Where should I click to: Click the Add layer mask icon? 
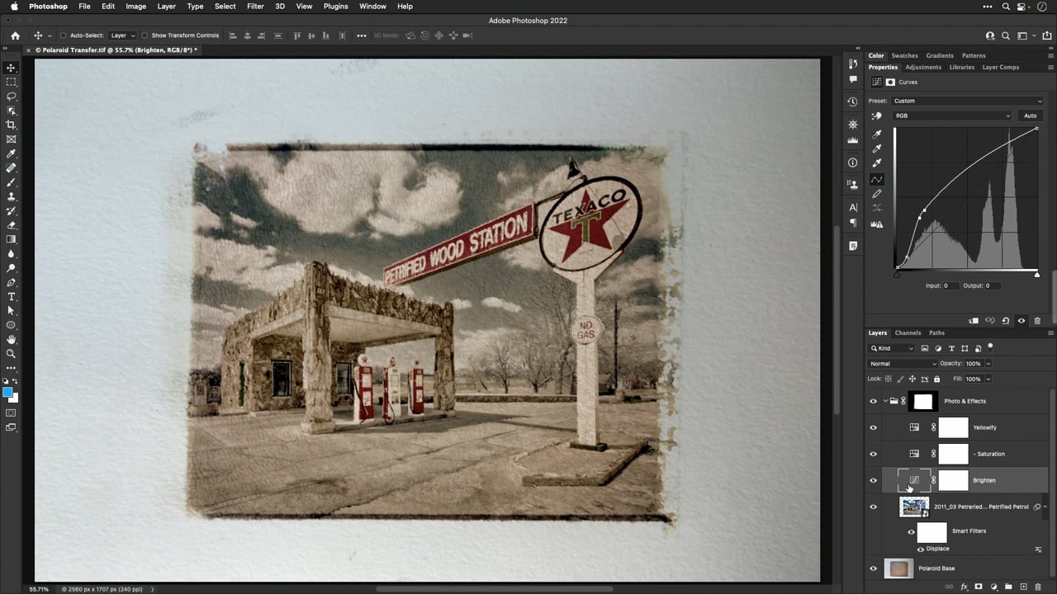coord(979,587)
